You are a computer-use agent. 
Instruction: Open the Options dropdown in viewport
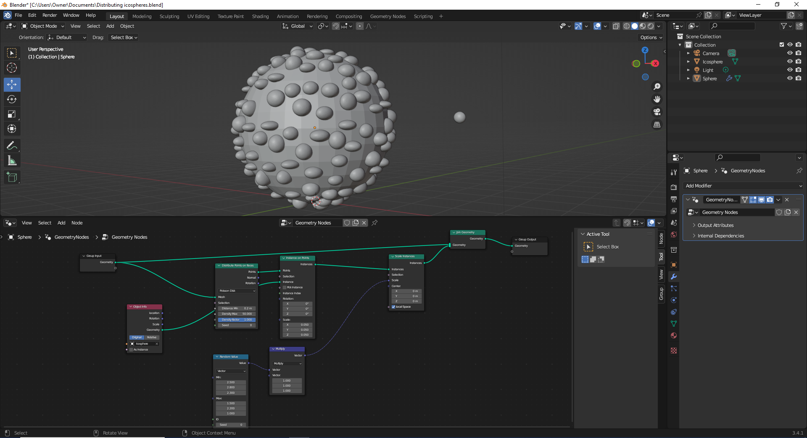pyautogui.click(x=651, y=37)
